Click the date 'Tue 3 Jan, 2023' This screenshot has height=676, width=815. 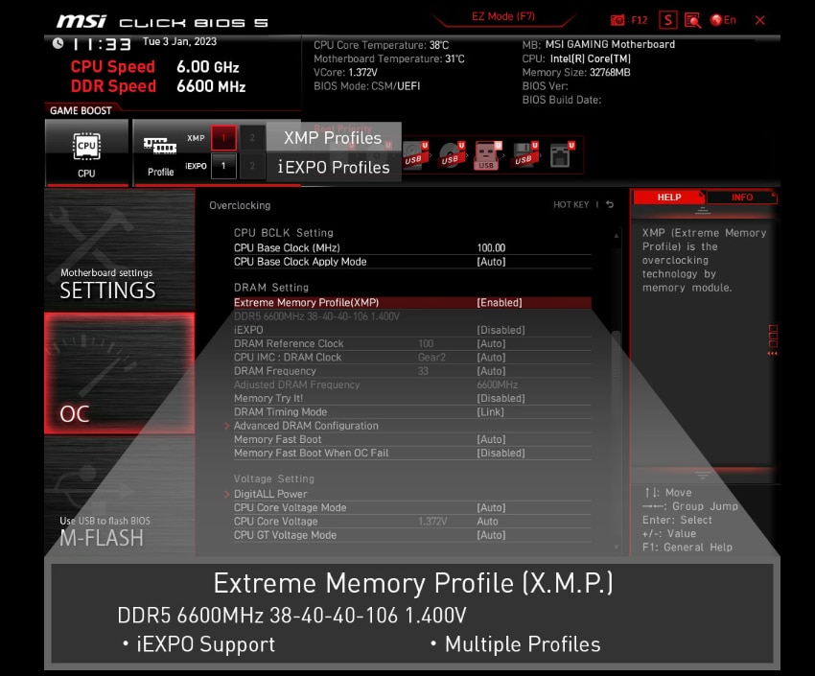tap(180, 41)
